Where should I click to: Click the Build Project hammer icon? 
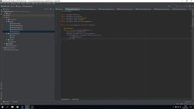click(169, 6)
